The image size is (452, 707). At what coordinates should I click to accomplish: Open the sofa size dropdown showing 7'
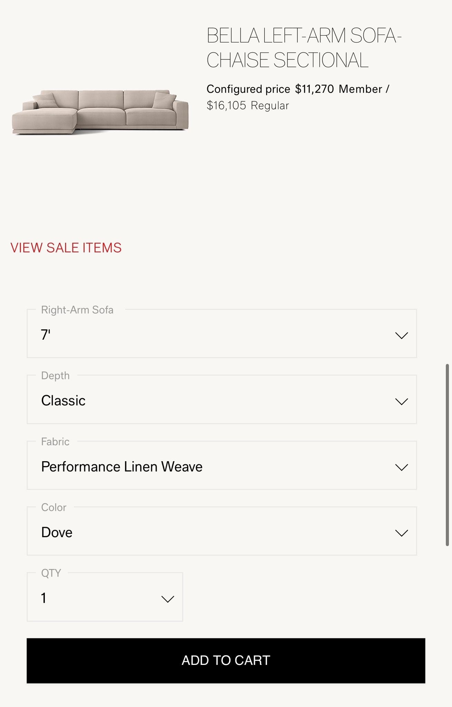[222, 334]
